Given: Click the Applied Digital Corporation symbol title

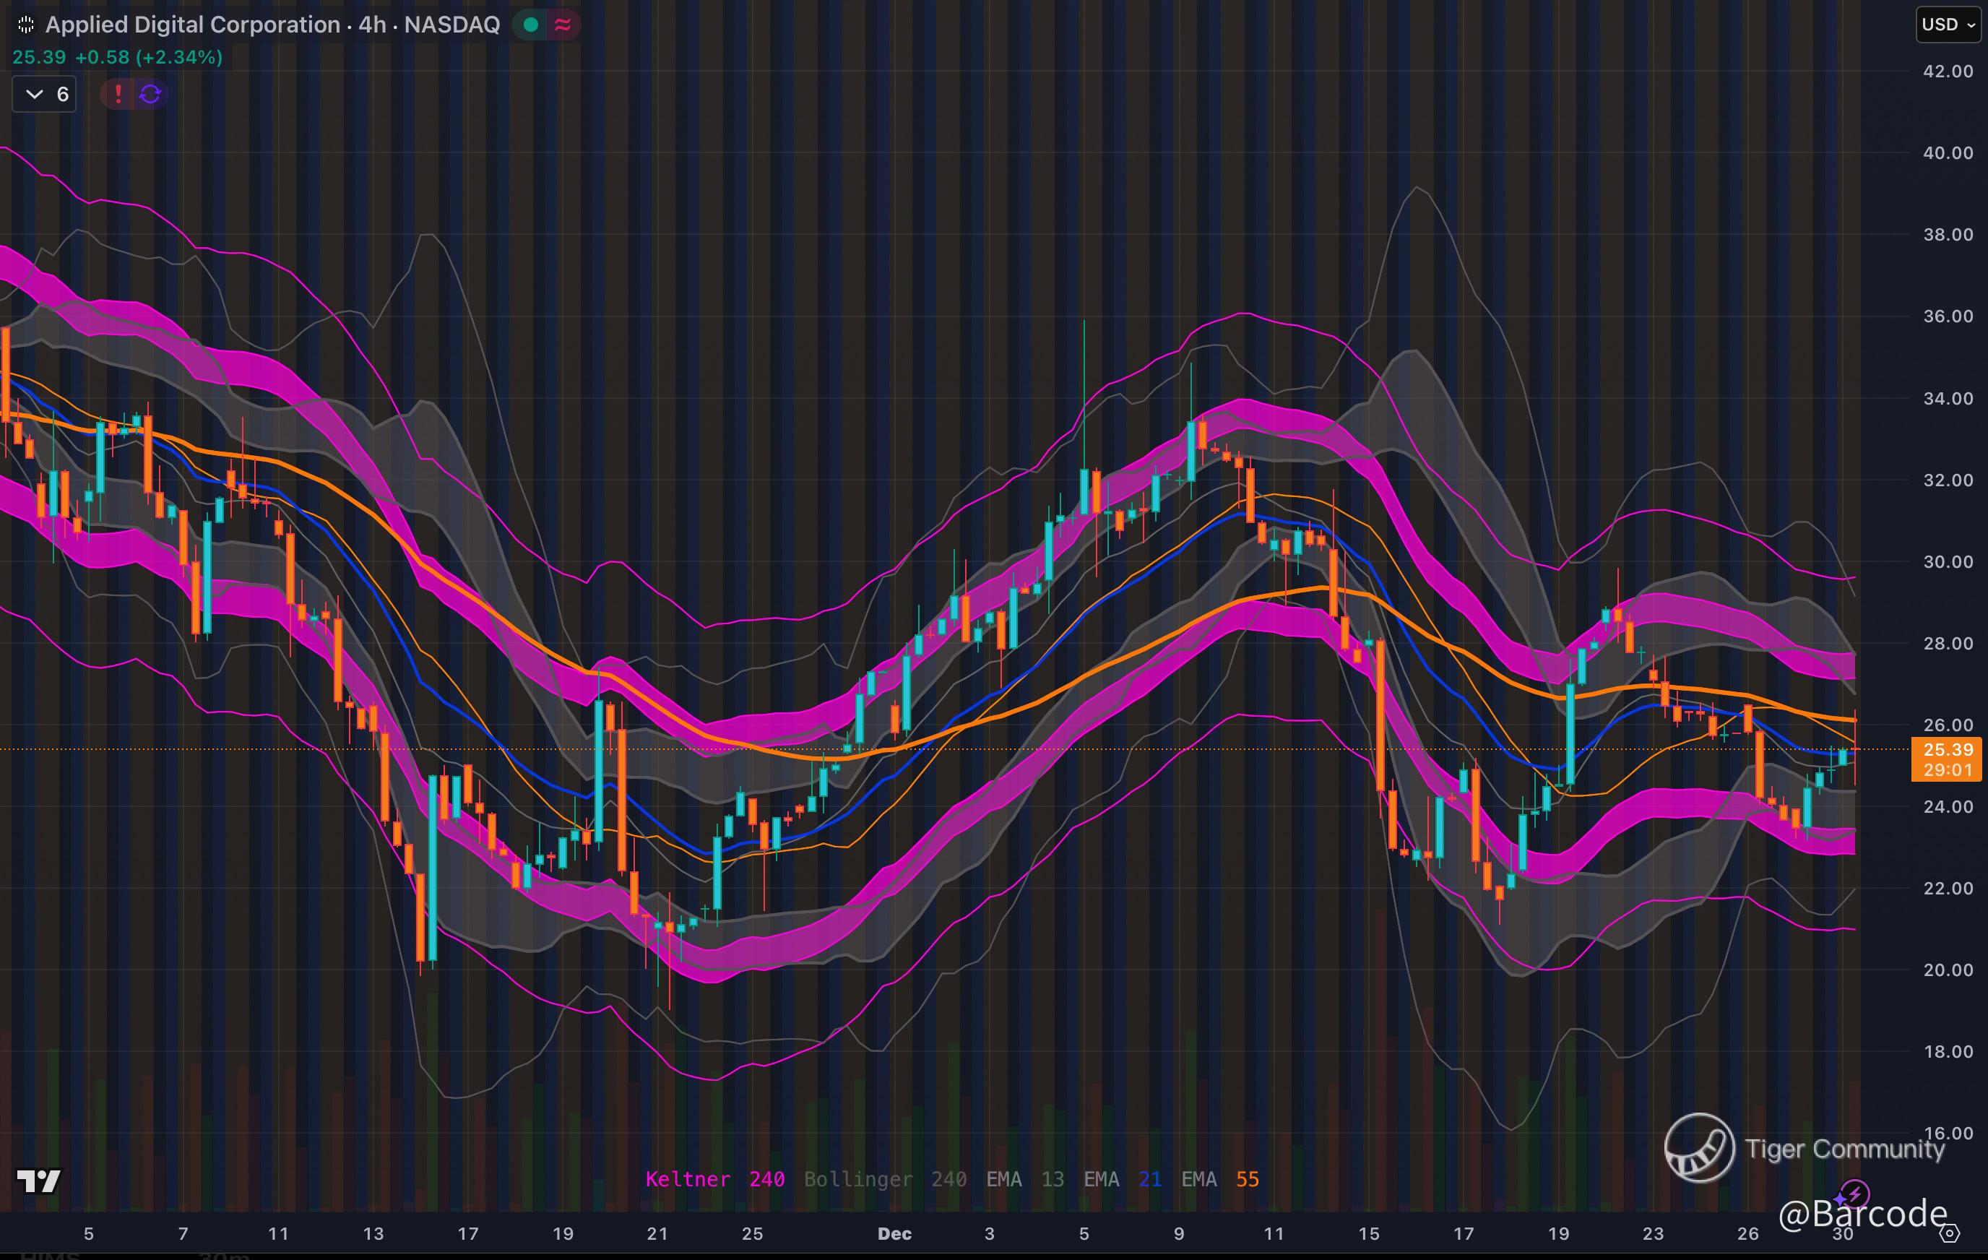Looking at the screenshot, I should (x=192, y=25).
